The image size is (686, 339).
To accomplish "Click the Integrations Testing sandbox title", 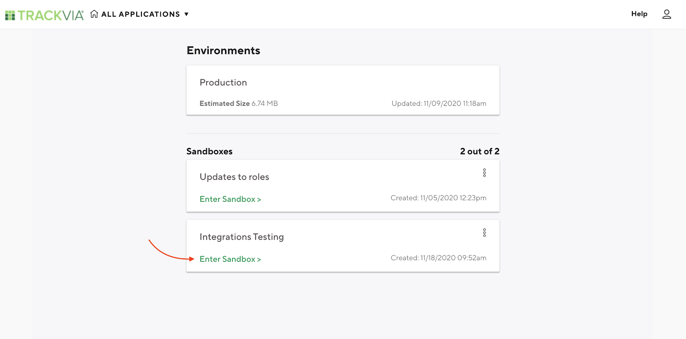I will coord(241,237).
